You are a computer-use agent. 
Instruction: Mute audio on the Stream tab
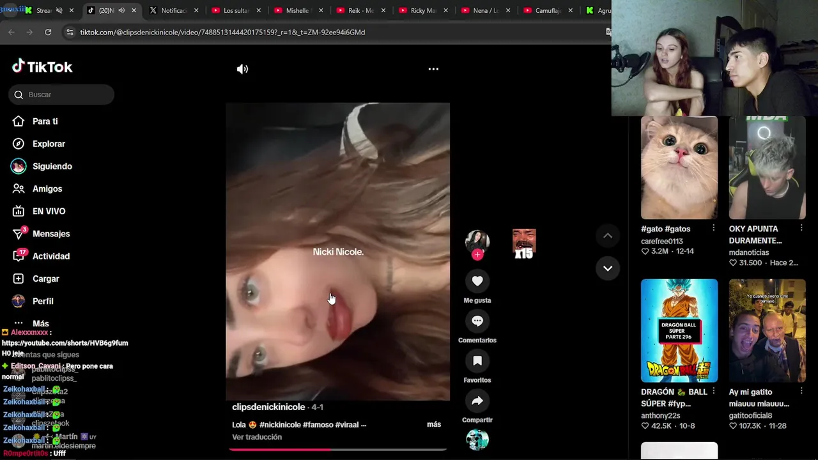[59, 10]
